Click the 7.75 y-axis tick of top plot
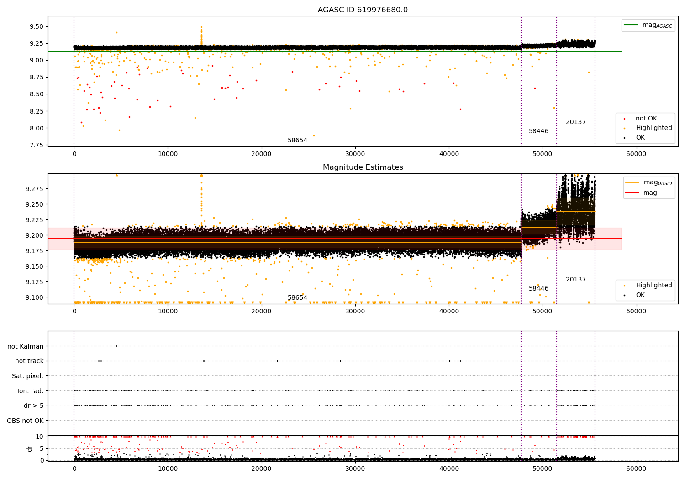This screenshot has height=479, width=685. [36, 145]
